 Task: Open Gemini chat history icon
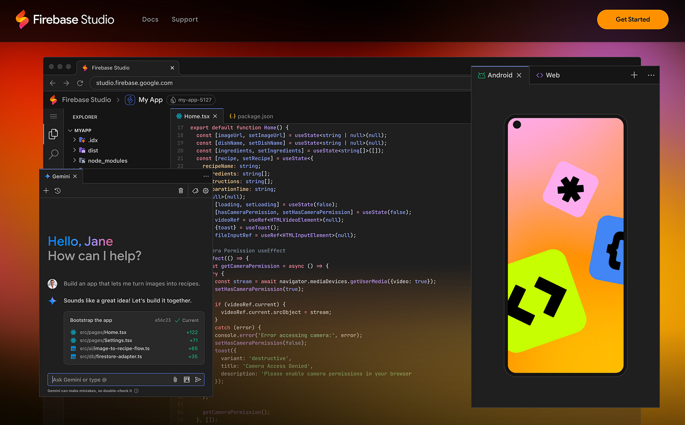[x=58, y=191]
